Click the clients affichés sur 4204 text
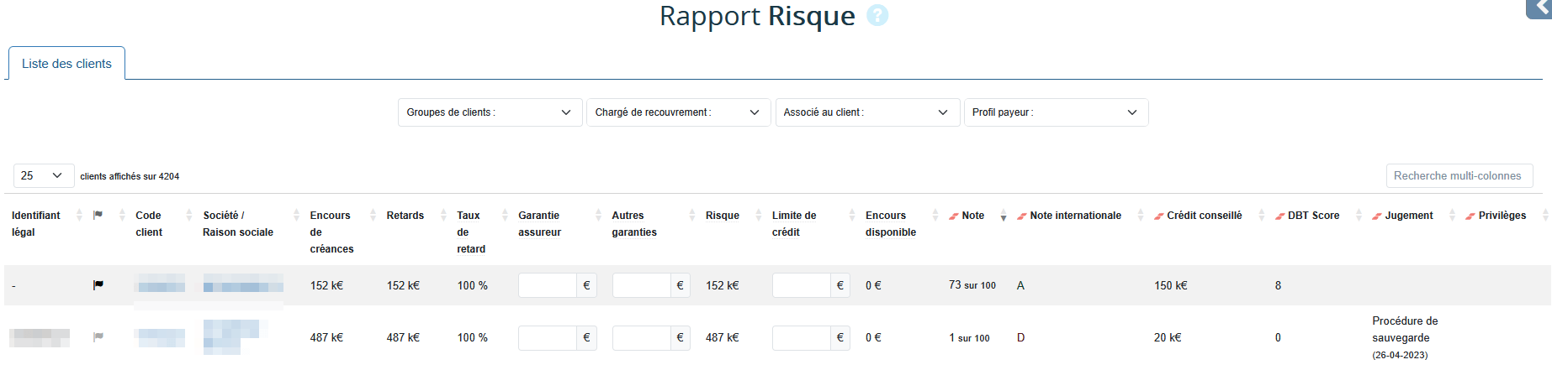 130,176
